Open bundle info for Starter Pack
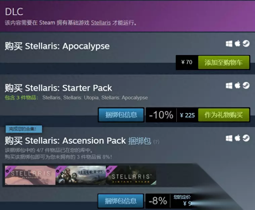The width and height of the screenshot is (255, 210). [121, 115]
